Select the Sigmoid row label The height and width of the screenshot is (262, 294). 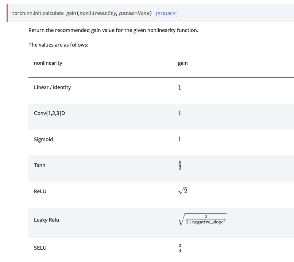point(43,139)
